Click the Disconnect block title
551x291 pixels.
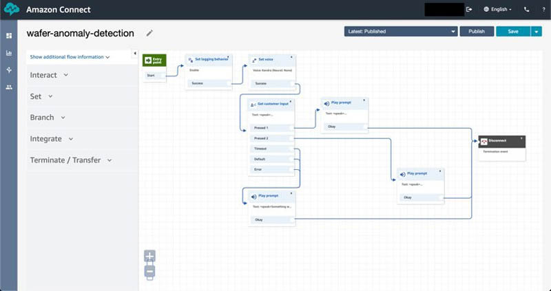[x=497, y=141]
